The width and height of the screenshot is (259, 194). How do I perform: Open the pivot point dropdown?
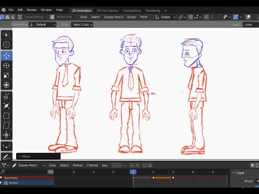click(182, 17)
